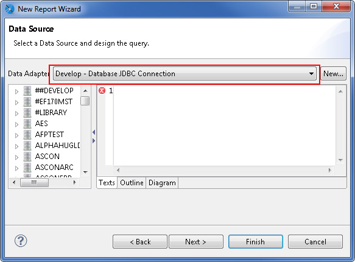Image resolution: width=355 pixels, height=262 pixels.
Task: Expand the #EF170MST tree node
Action: [x=16, y=102]
